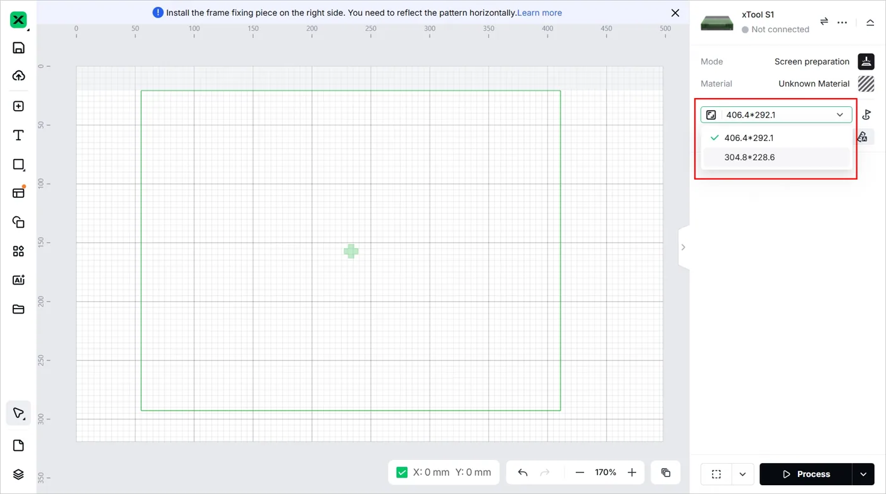This screenshot has height=494, width=886.
Task: Click the Process button
Action: point(806,474)
